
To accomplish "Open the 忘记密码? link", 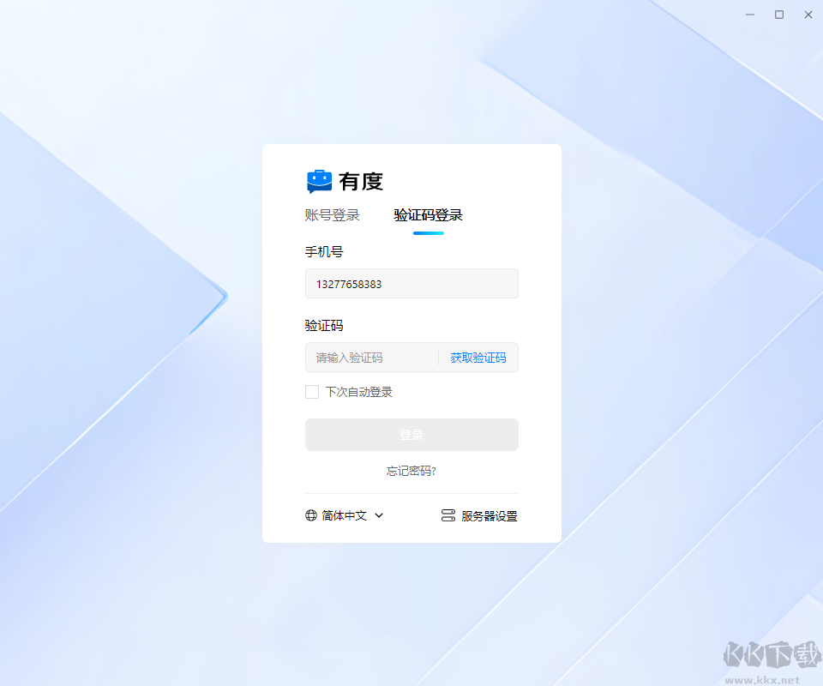I will (411, 471).
